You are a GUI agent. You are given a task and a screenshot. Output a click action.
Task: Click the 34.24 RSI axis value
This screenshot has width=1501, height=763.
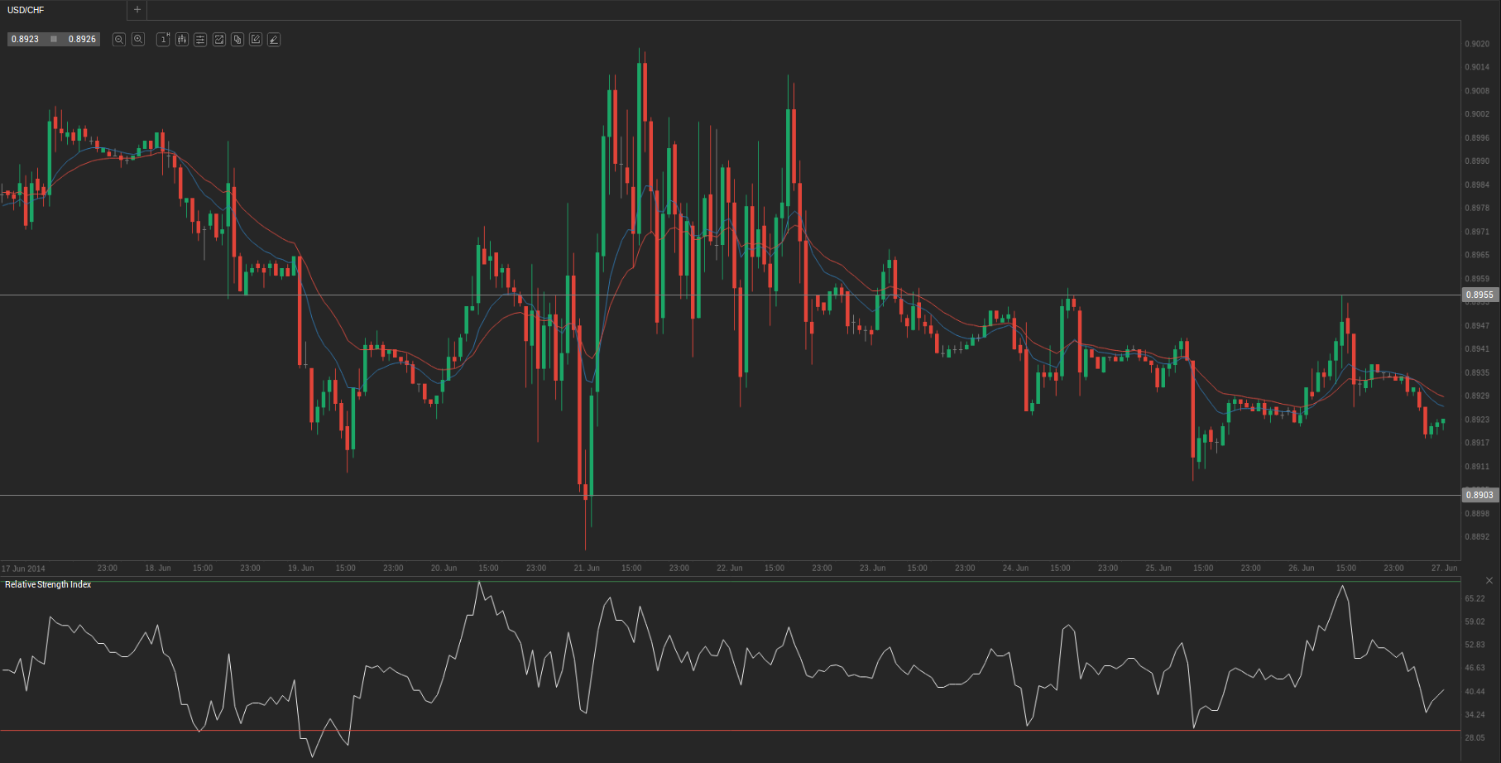pyautogui.click(x=1475, y=714)
